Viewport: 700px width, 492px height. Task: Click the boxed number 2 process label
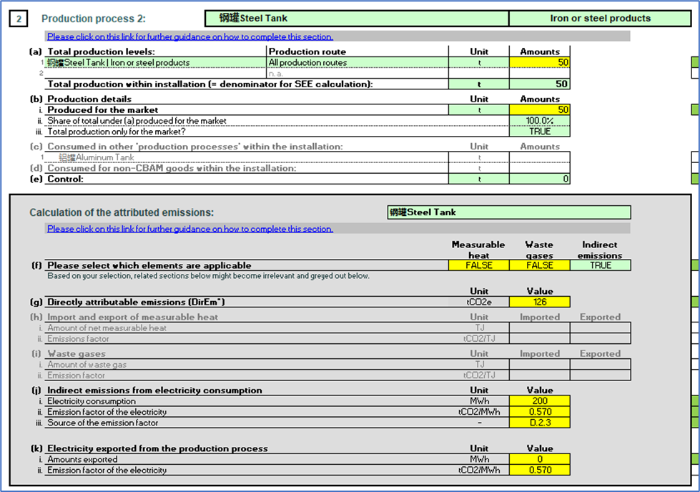click(18, 19)
